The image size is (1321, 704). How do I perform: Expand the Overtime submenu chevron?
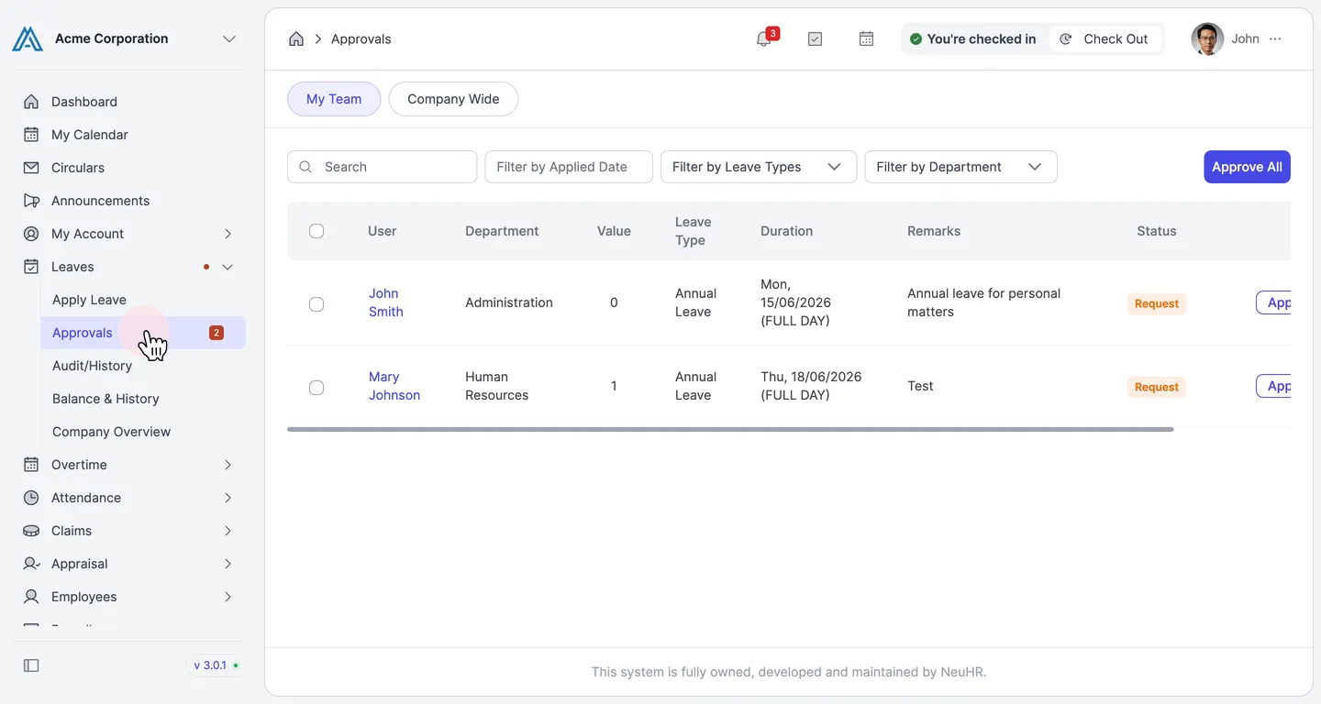click(x=228, y=465)
